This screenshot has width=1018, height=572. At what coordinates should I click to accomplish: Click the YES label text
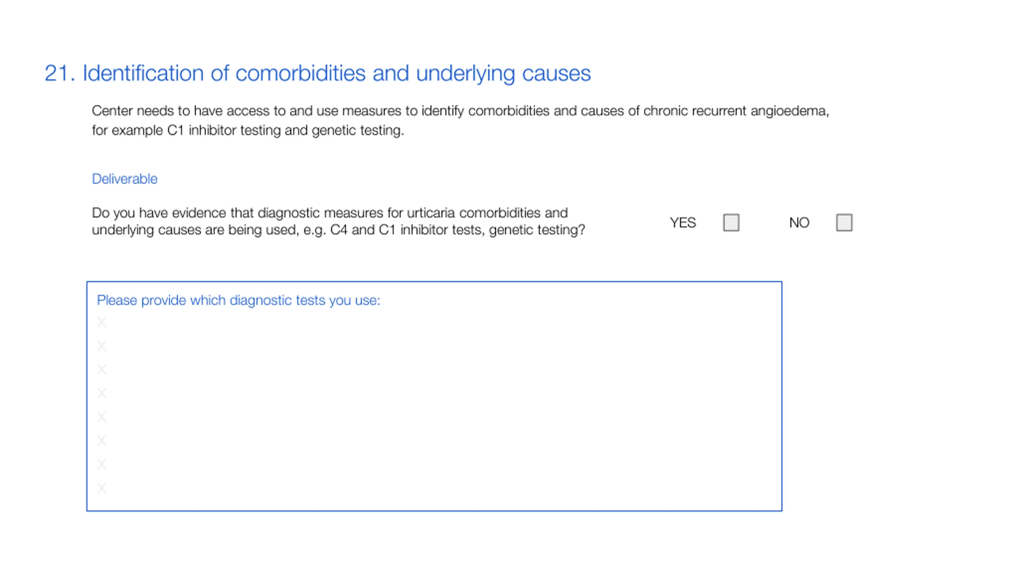coord(682,222)
